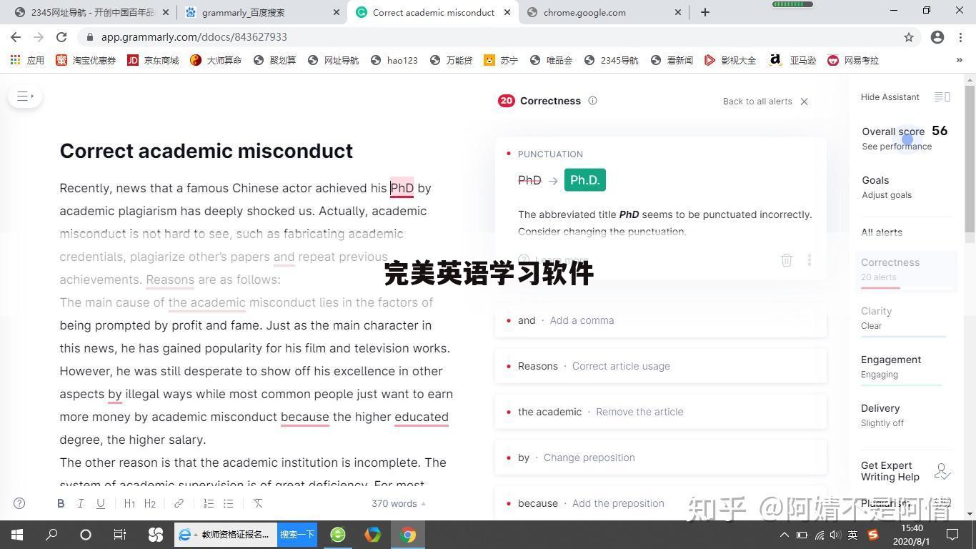Screen dimensions: 976x549
Task: Expand more bookmarks chevron
Action: 959,60
